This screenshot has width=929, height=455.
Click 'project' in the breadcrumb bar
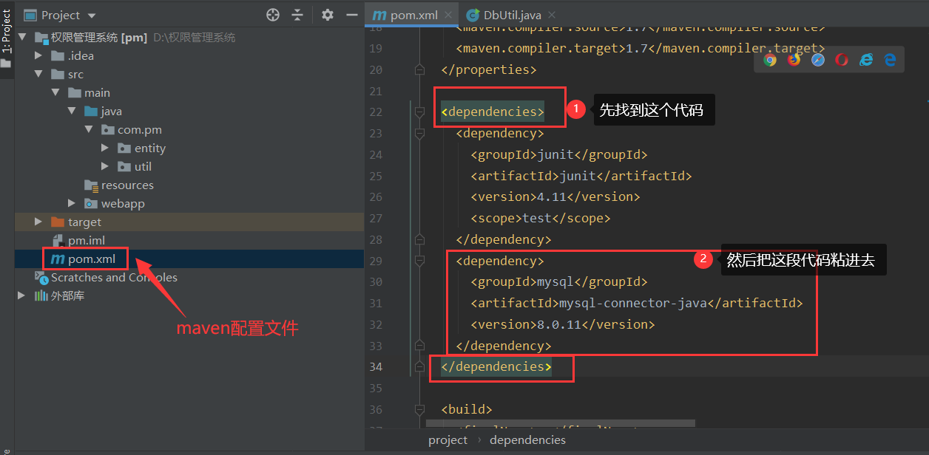point(447,439)
